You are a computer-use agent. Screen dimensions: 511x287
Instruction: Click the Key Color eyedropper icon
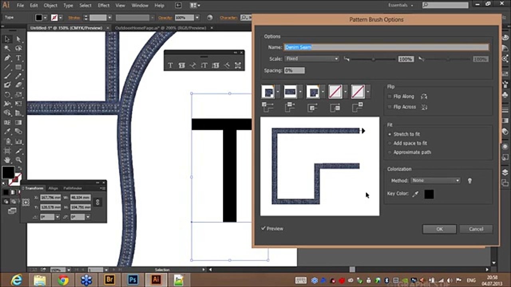(415, 194)
